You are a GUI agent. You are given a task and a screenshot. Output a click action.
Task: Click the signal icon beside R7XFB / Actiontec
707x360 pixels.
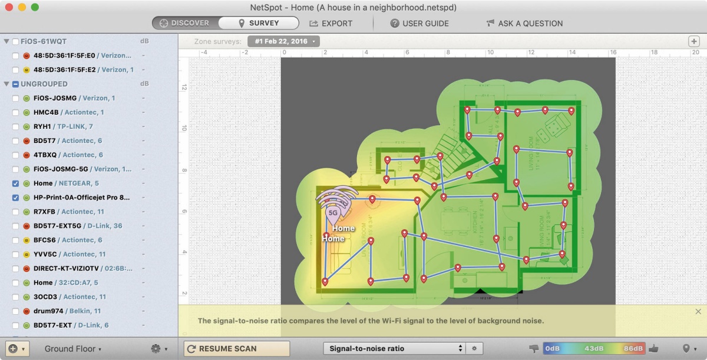27,212
